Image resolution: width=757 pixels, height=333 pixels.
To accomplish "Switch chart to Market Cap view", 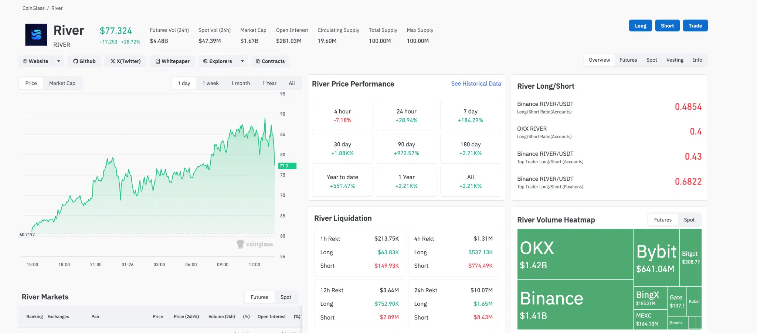I will click(62, 84).
